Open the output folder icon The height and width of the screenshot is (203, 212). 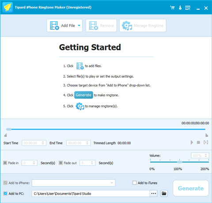click(x=164, y=193)
